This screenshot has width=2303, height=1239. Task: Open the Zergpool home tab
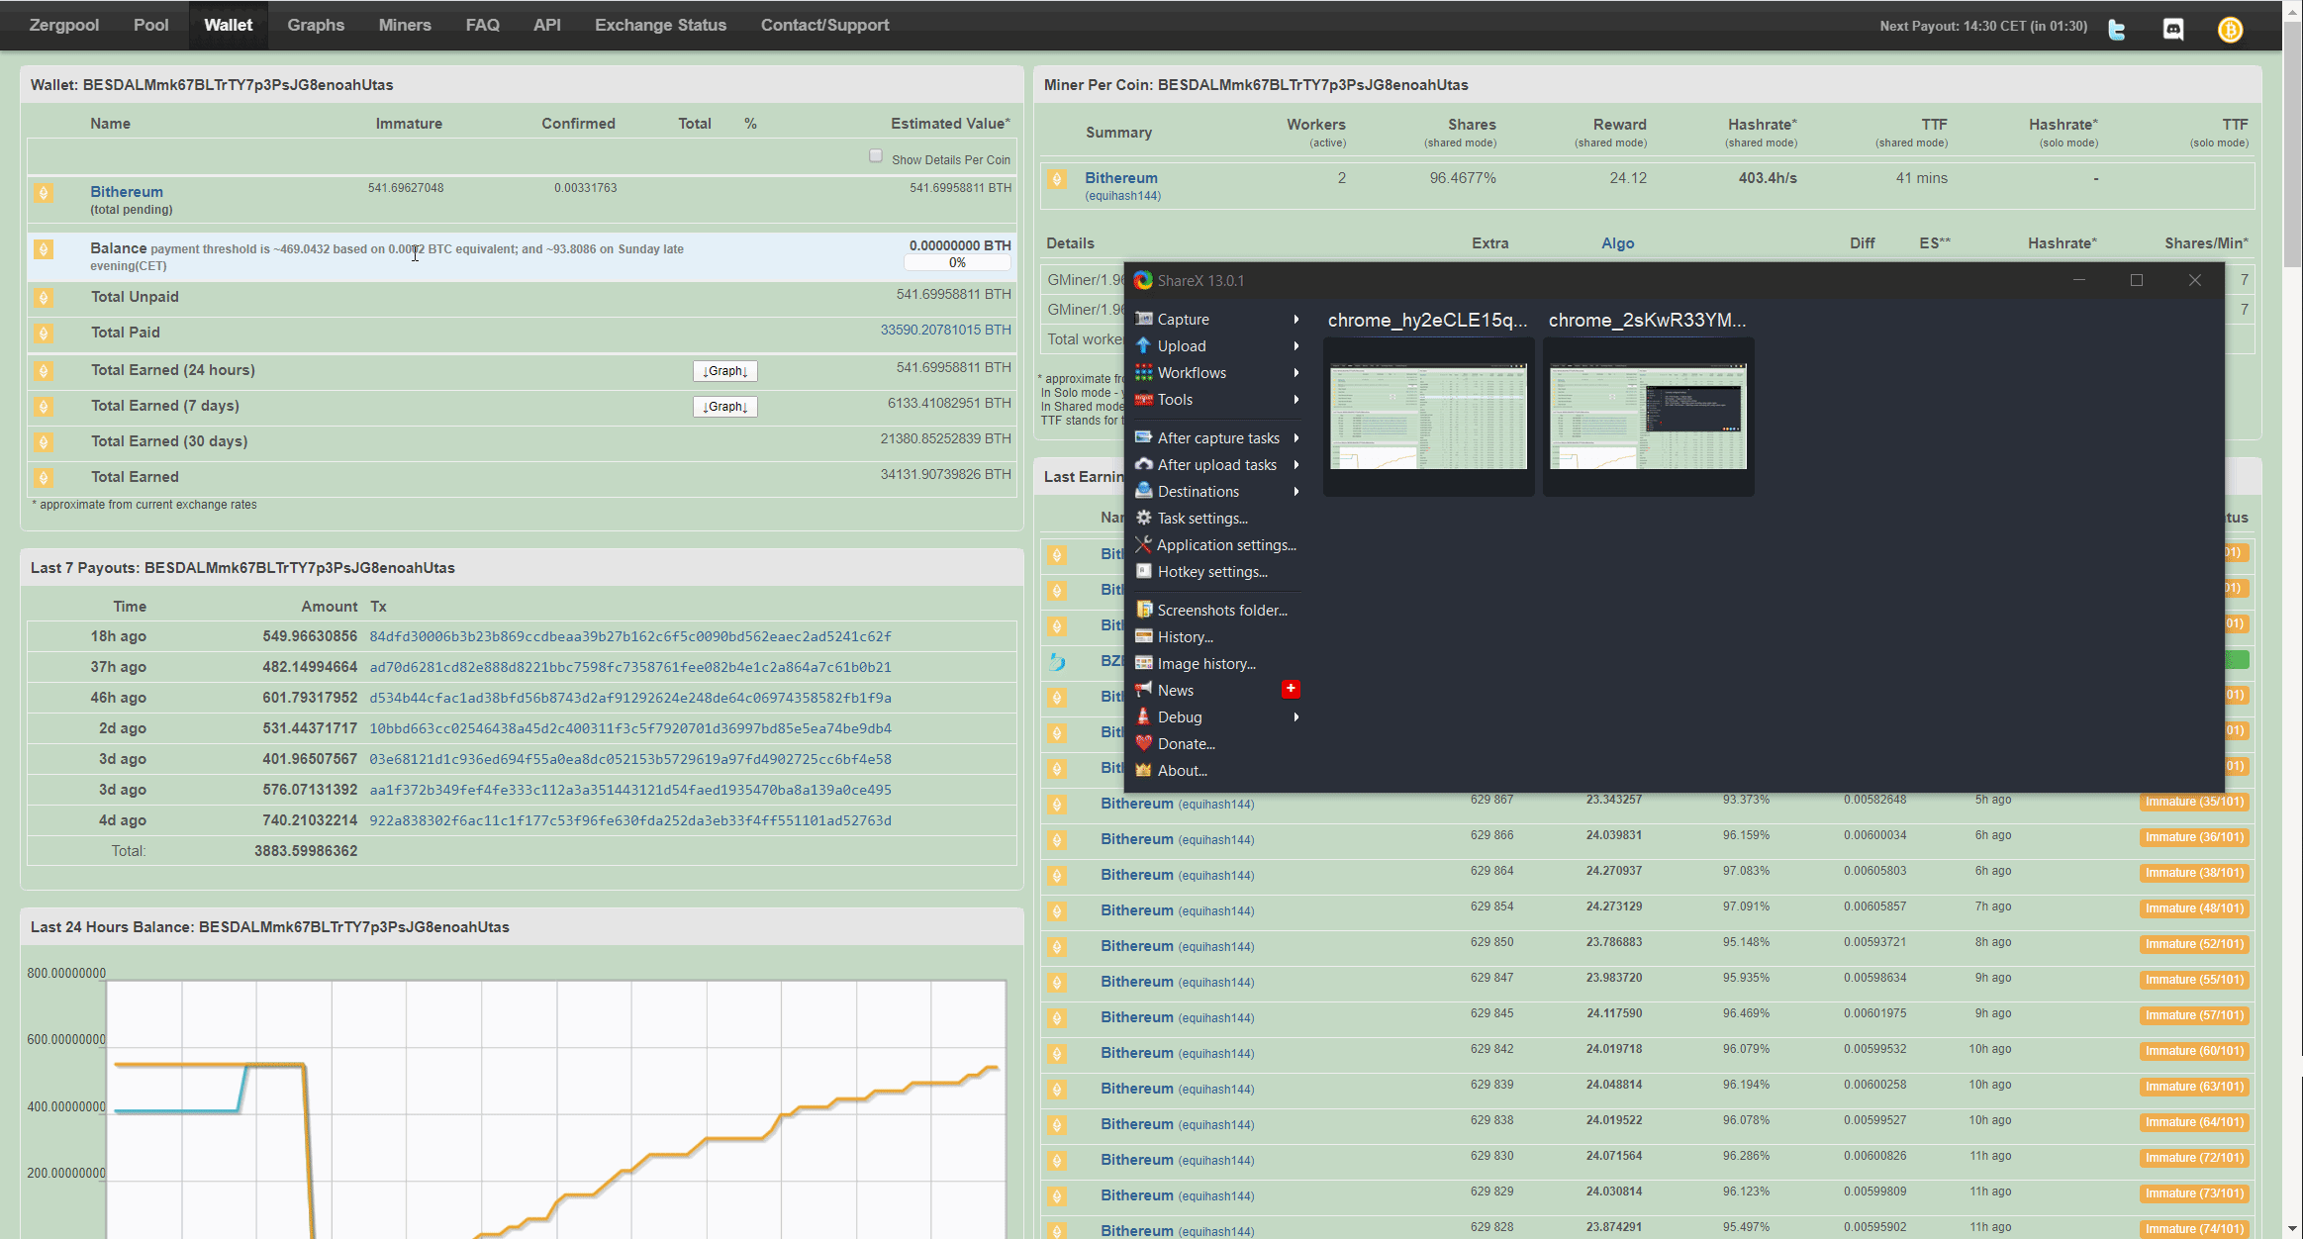(x=64, y=25)
